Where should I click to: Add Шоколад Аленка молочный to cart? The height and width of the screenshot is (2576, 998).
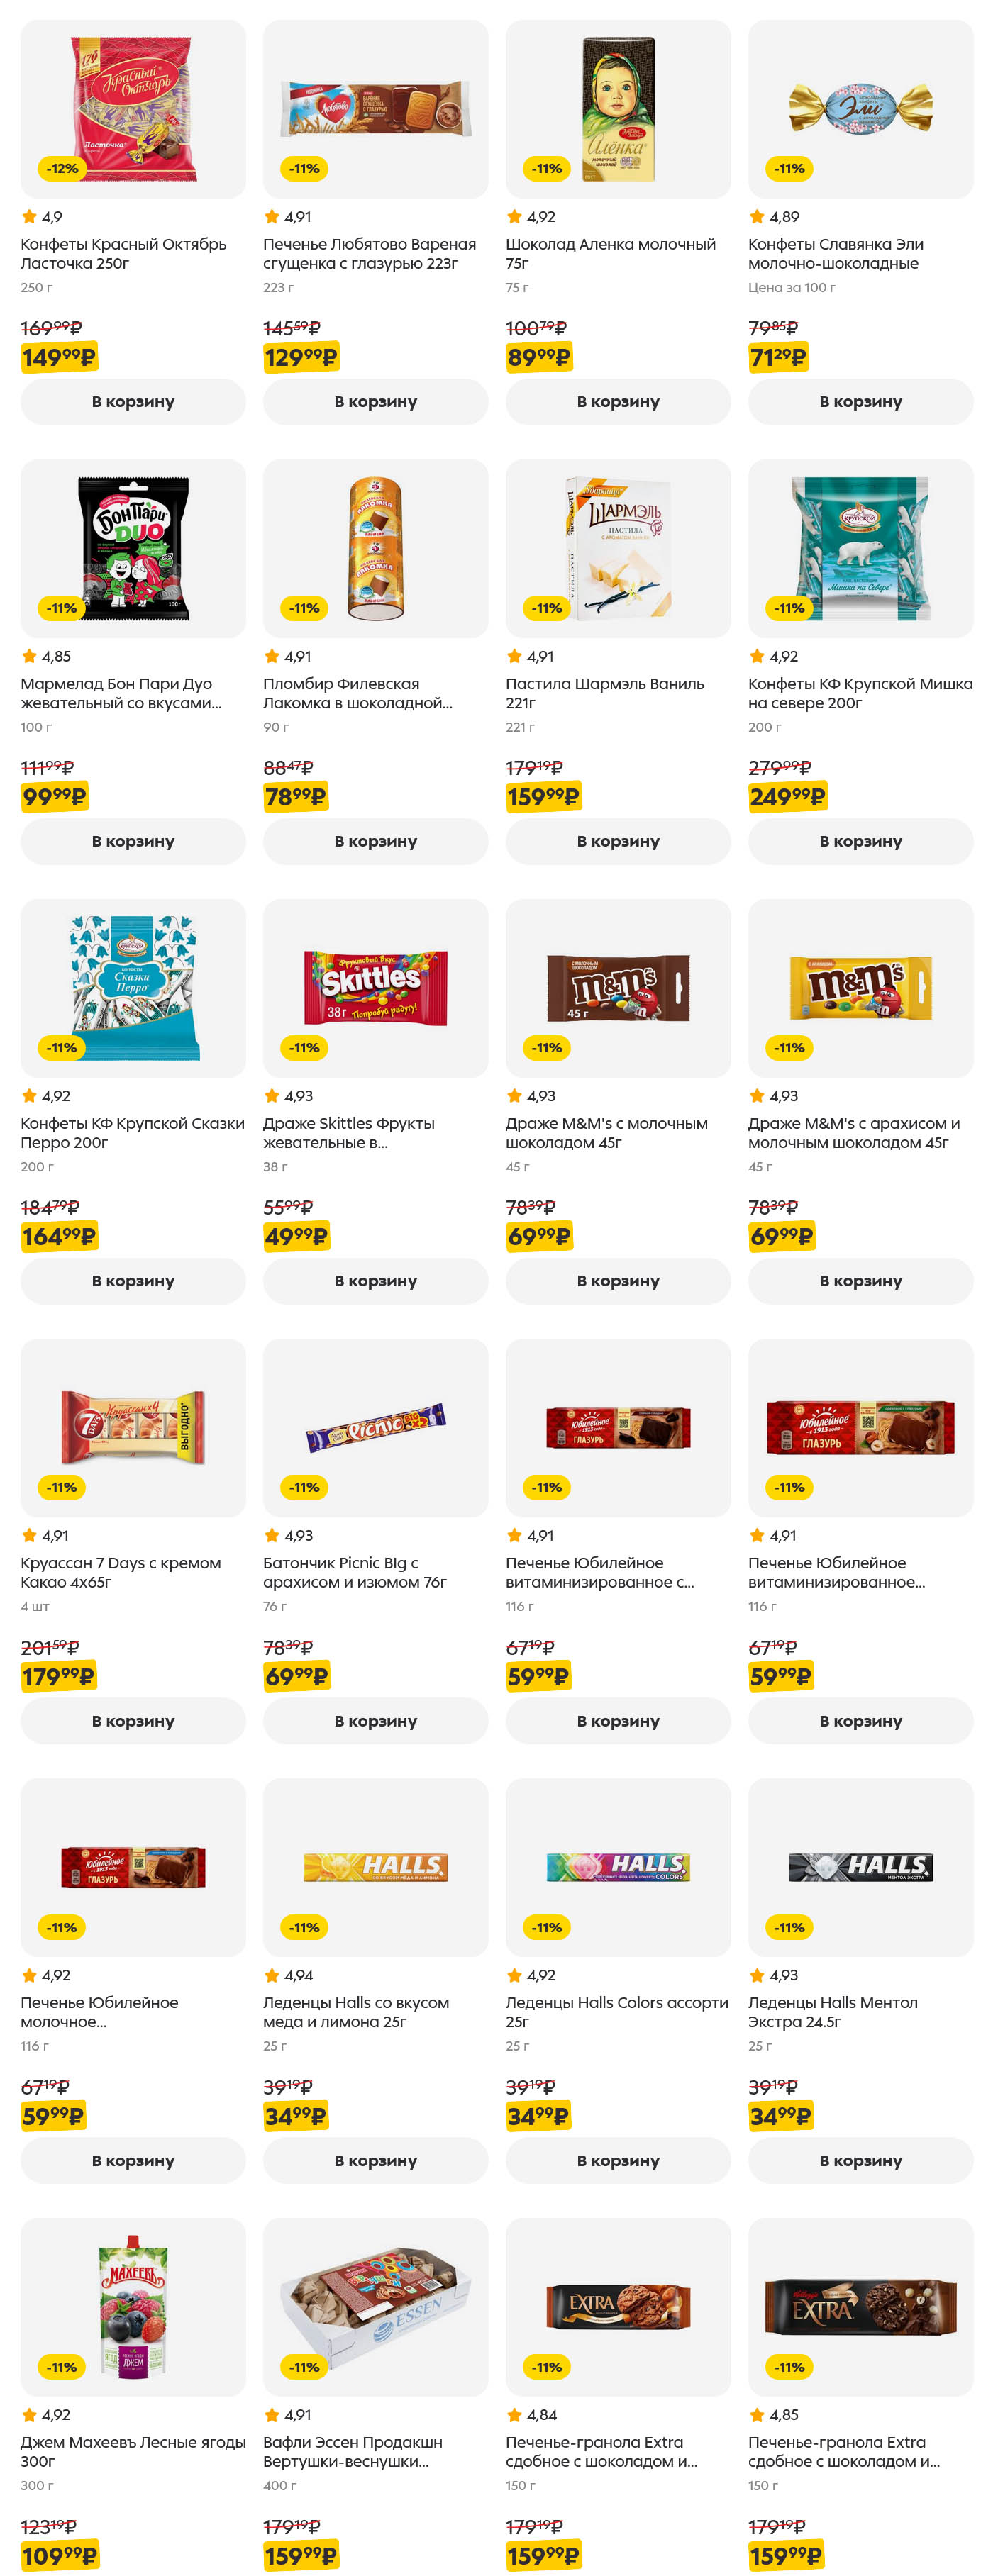(617, 402)
